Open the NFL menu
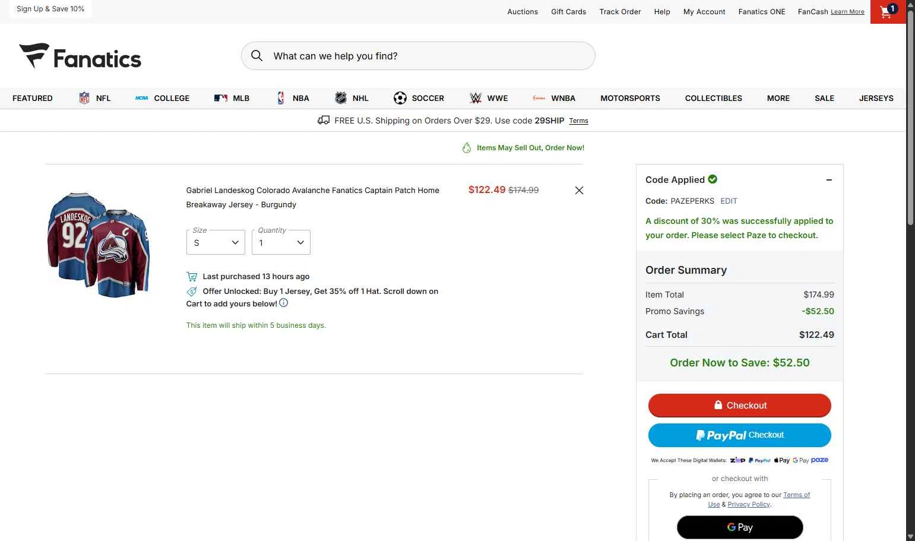Image resolution: width=915 pixels, height=541 pixels. (x=95, y=98)
